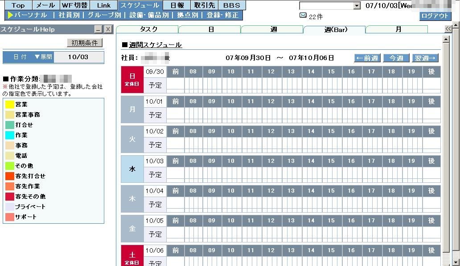
Task: Close the スケジュールHelp panel with X
Action: [x=108, y=29]
